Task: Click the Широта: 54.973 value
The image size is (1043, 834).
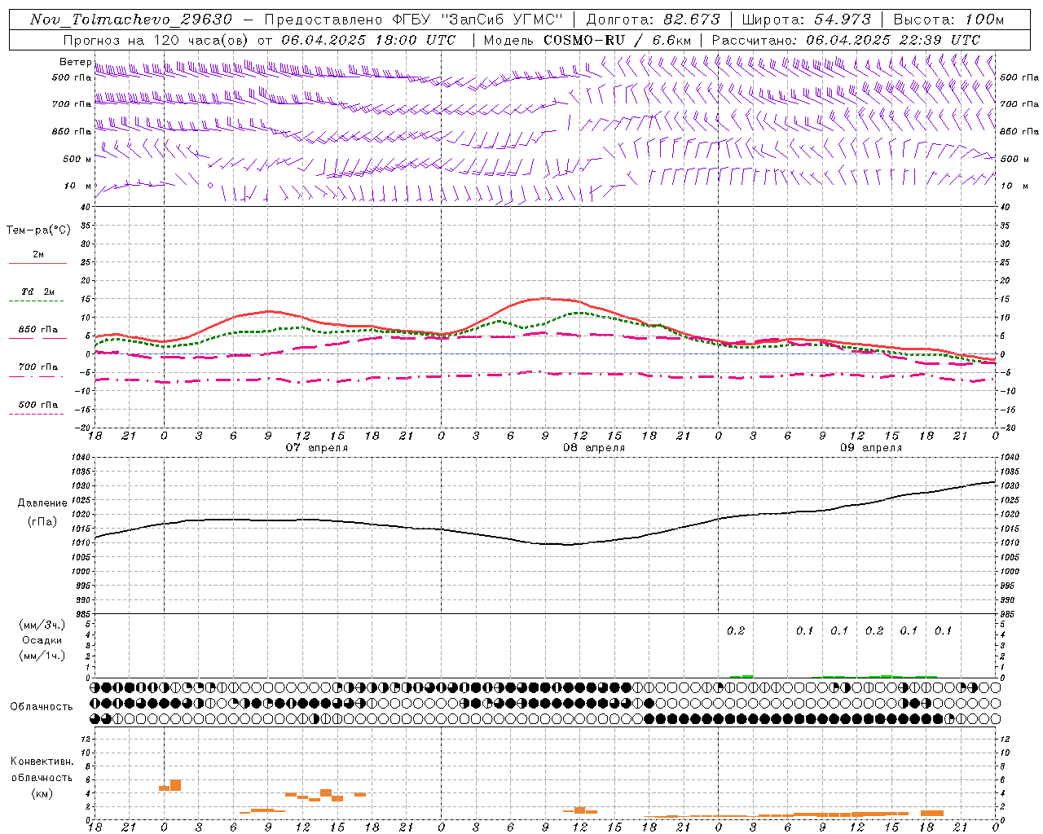Action: (807, 20)
